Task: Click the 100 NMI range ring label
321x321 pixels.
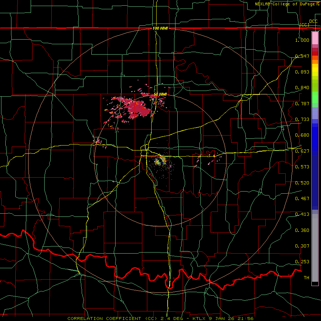Action: click(160, 28)
